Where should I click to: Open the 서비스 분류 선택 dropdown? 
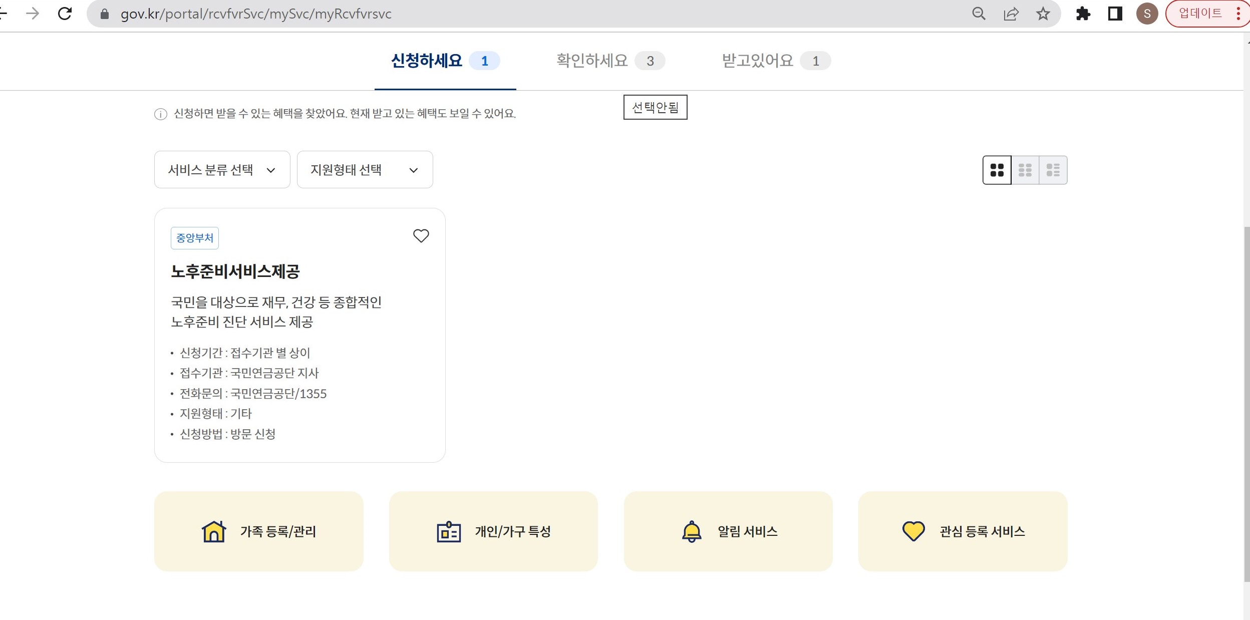pos(222,170)
